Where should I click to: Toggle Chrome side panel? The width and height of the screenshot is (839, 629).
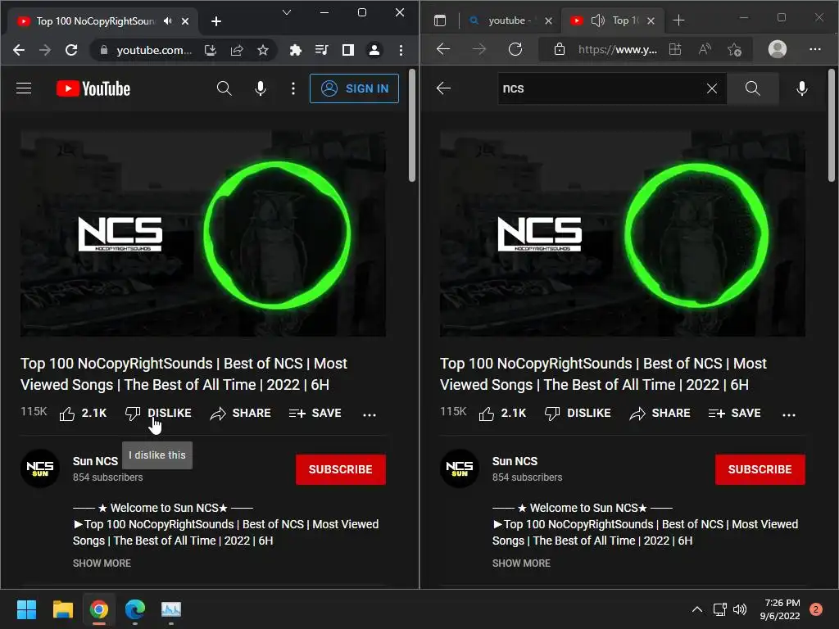(x=347, y=50)
